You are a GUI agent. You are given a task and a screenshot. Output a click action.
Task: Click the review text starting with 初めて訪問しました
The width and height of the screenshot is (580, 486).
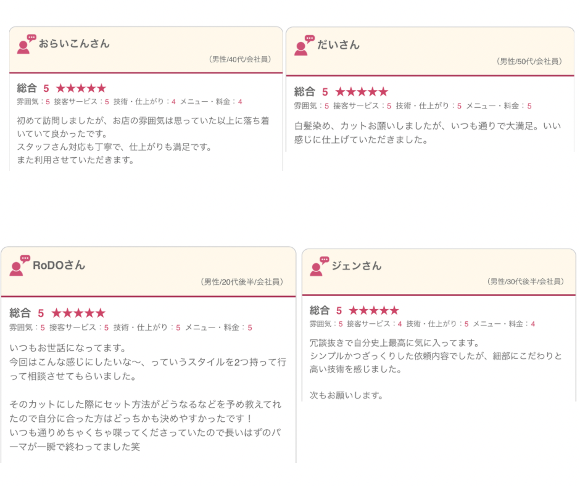pyautogui.click(x=143, y=140)
